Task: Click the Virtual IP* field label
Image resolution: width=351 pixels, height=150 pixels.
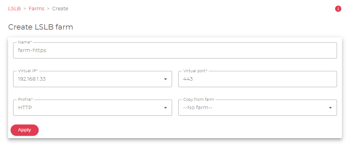Action: (28, 71)
